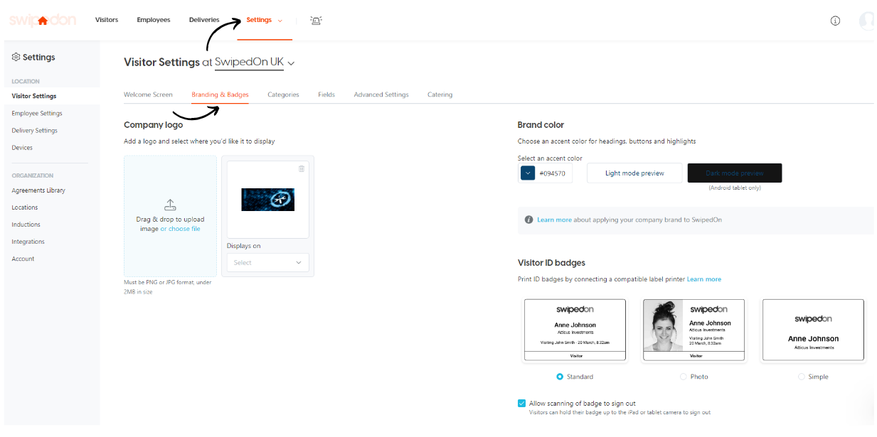Click the navy accent color swatch

tap(527, 173)
